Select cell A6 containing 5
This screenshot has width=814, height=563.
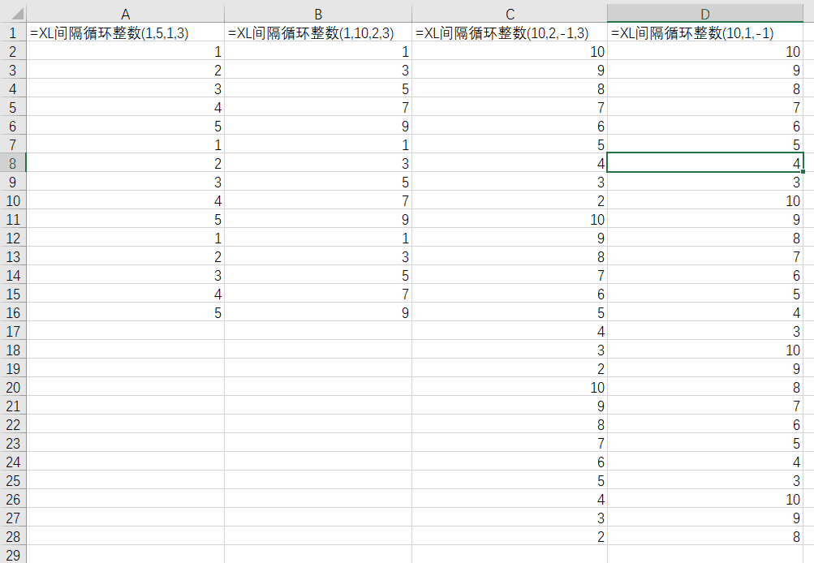click(x=125, y=126)
